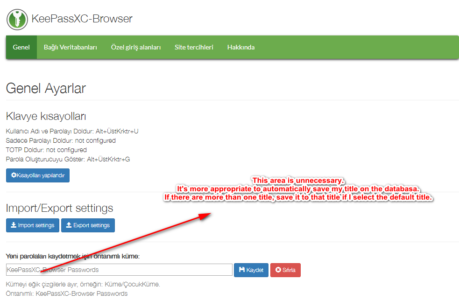Open the Özel giriş alanları tab
This screenshot has height=300, width=459.
(136, 47)
